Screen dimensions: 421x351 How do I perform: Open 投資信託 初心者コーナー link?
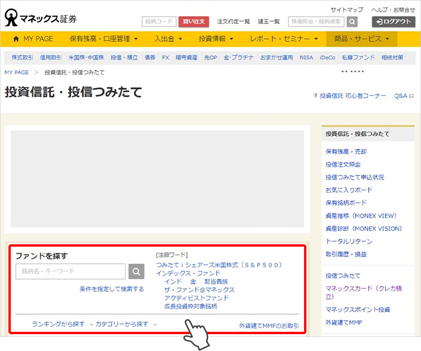[x=353, y=96]
